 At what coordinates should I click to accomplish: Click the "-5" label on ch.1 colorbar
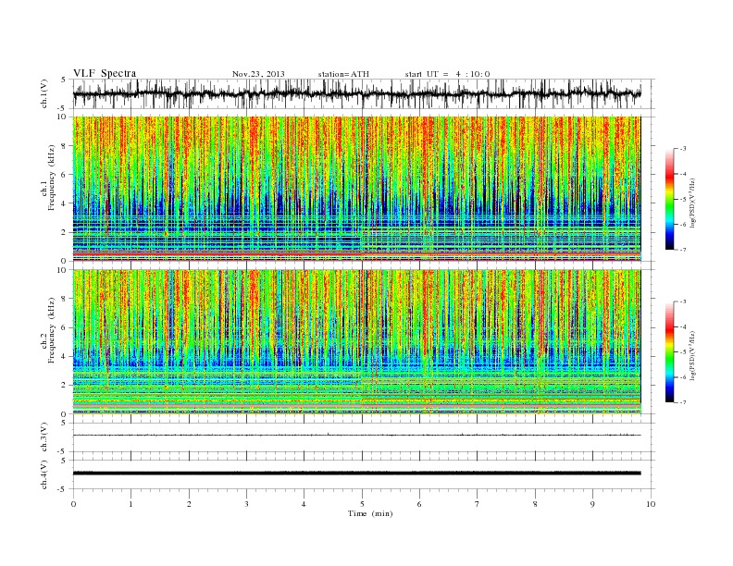[x=683, y=199]
